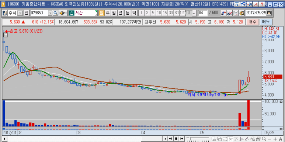Click the rewind playback control
Viewport: 285px width, 142px height.
pos(170,139)
